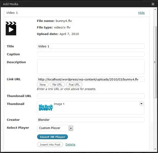
Task: Click the Insert JW Player button
Action: [x=52, y=137]
